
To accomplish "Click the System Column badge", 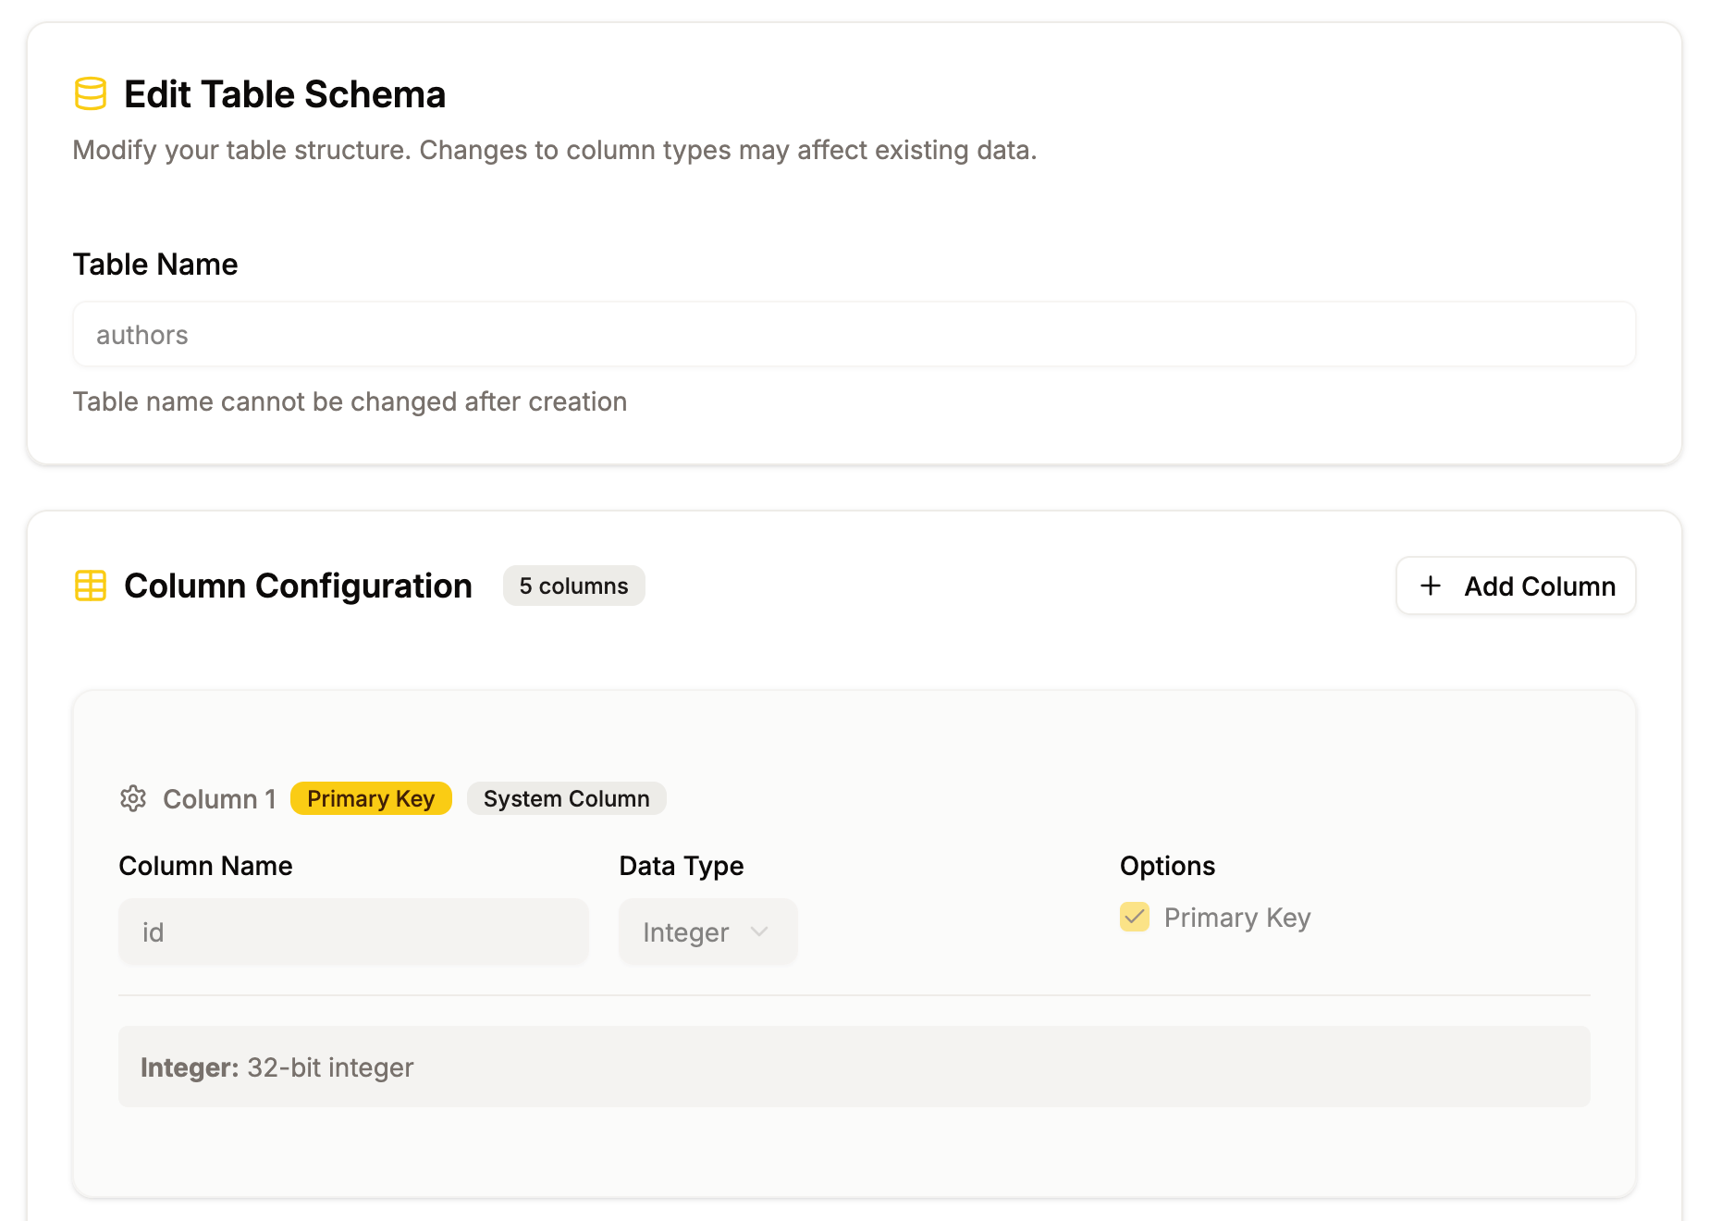I will pyautogui.click(x=566, y=798).
